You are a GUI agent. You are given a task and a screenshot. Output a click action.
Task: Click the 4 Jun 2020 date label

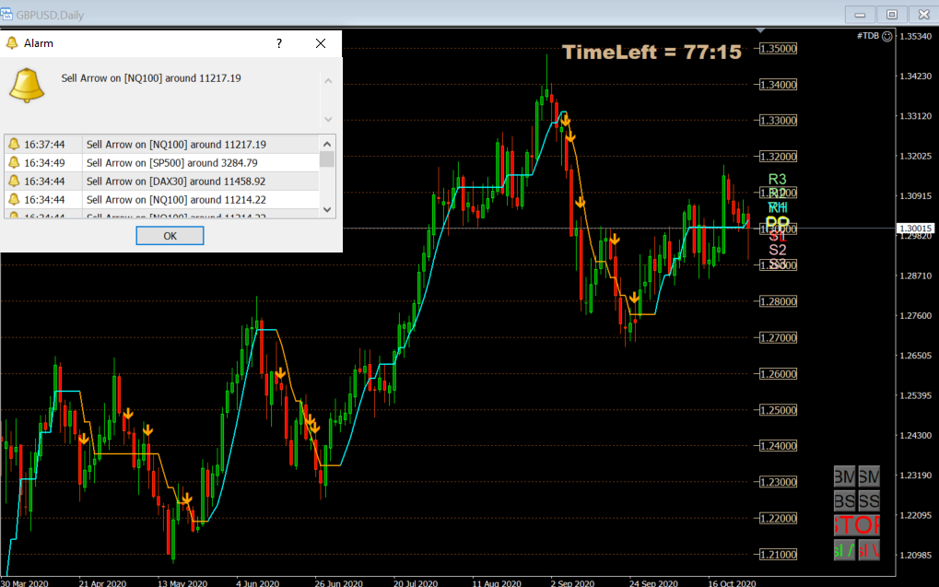click(x=257, y=582)
